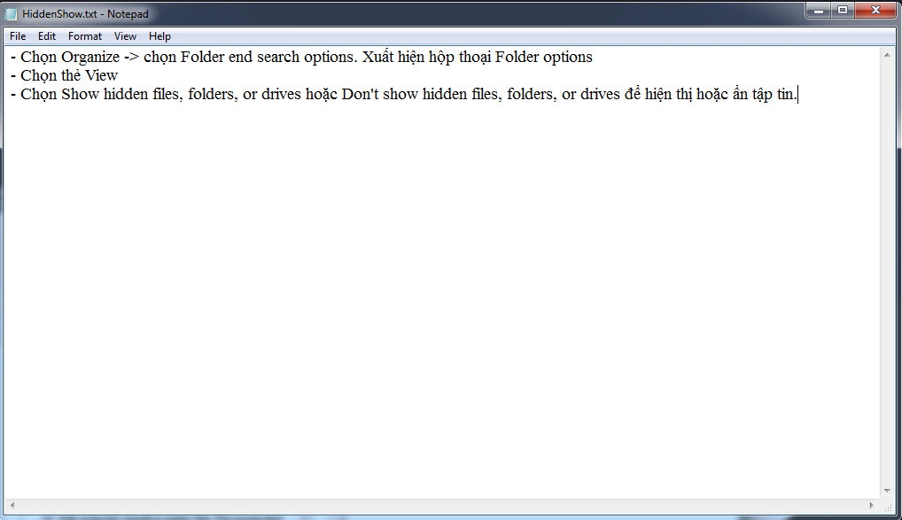Click the vertical scrollbar track
Image resolution: width=902 pixels, height=520 pixels.
(886, 273)
